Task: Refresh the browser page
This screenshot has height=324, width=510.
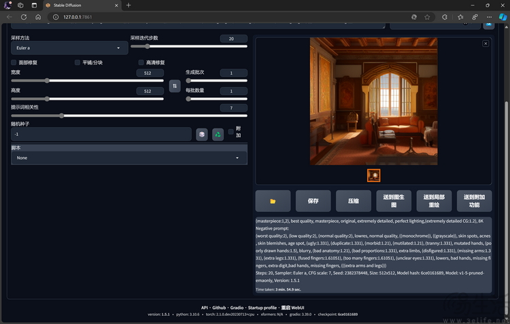Action: 24,17
